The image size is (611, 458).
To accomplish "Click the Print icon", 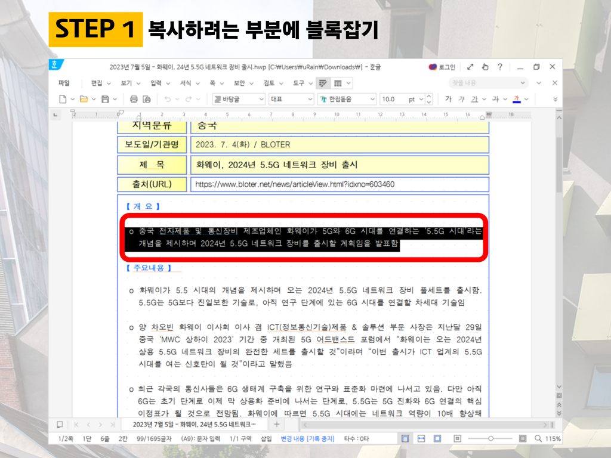I will coord(134,100).
